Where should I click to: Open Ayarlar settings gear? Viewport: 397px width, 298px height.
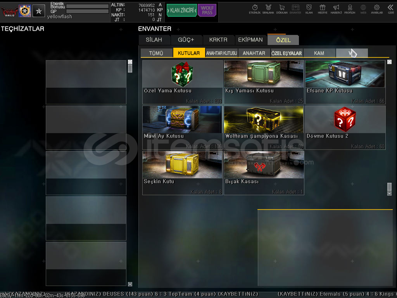tap(376, 9)
